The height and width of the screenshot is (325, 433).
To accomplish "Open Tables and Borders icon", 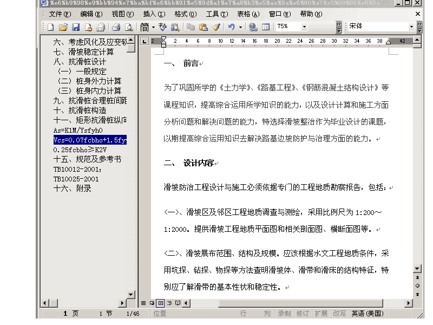I will [x=266, y=27].
